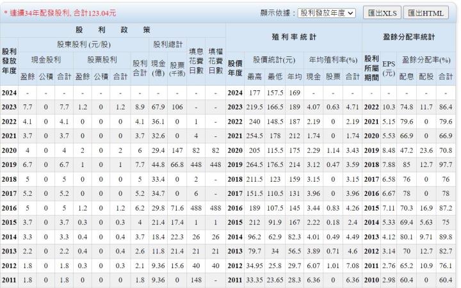Click the 91.9 lowest price for 2015

pyautogui.click(x=275, y=223)
